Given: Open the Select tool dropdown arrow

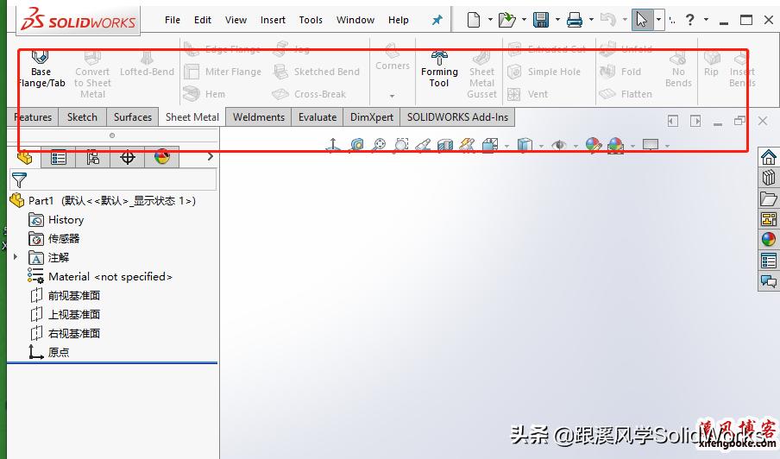Looking at the screenshot, I should (658, 20).
